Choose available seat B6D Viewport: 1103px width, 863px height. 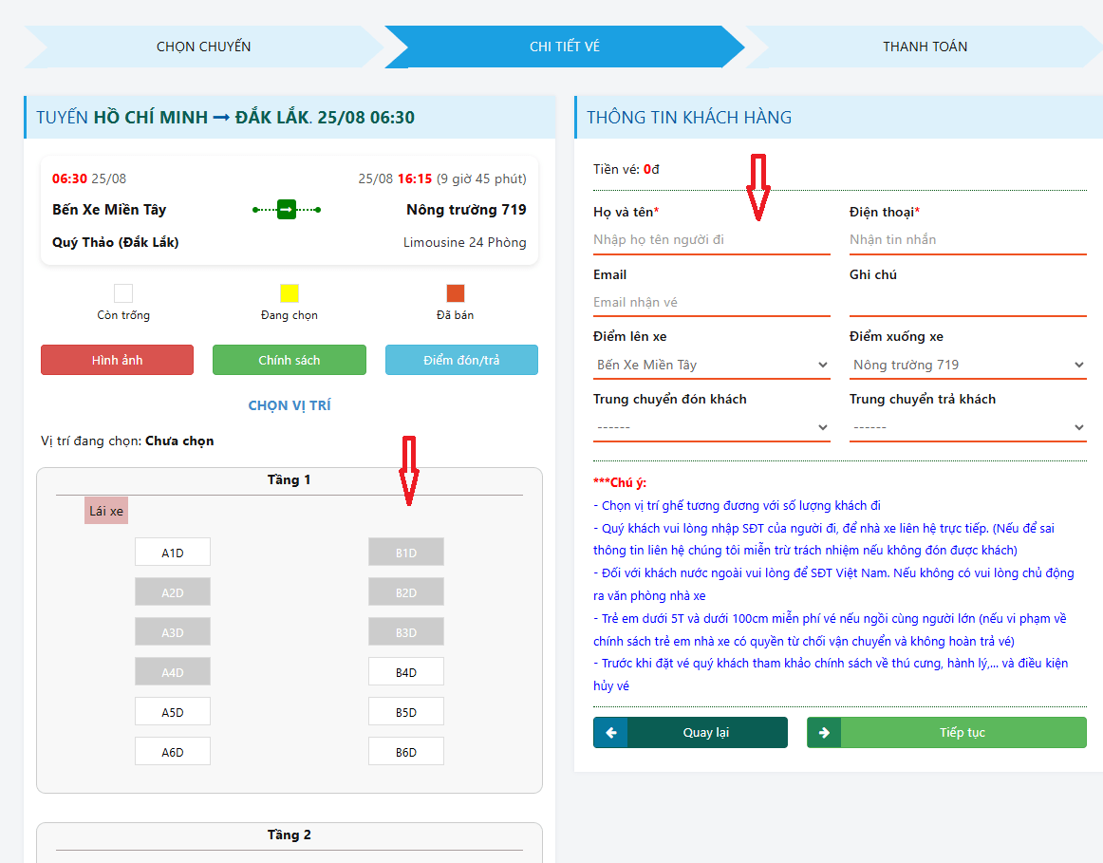tap(405, 752)
